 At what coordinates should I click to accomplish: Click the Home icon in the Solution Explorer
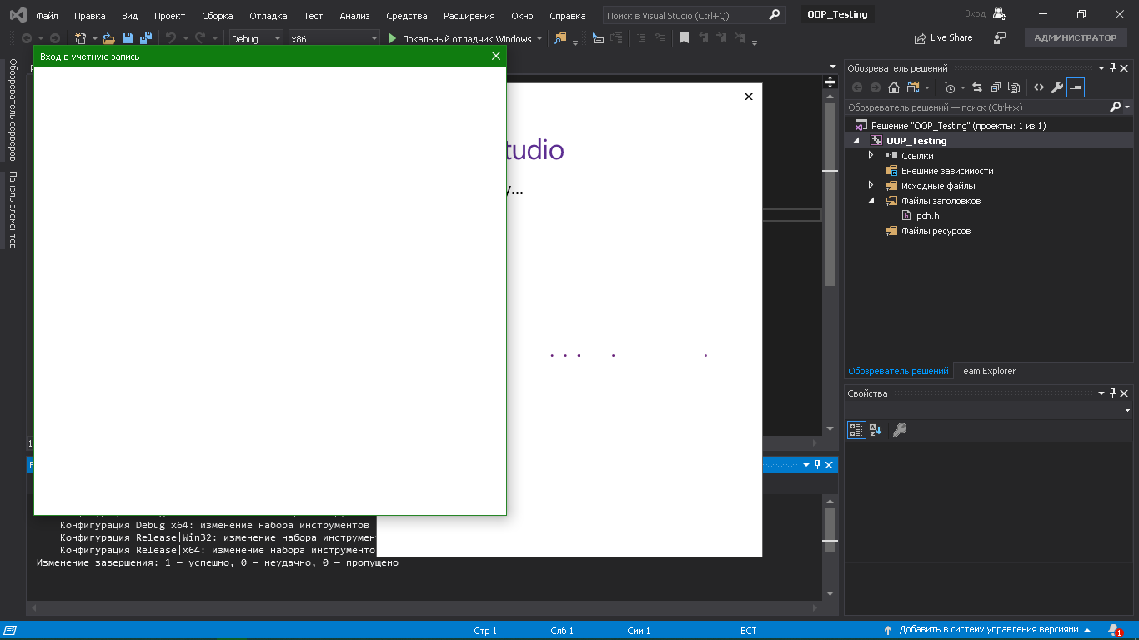coord(894,87)
